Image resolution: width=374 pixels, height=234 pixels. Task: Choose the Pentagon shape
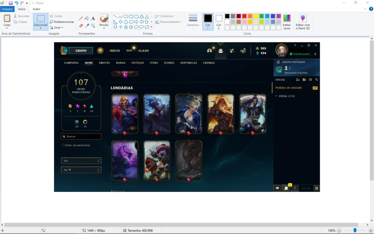pyautogui.click(x=126, y=22)
